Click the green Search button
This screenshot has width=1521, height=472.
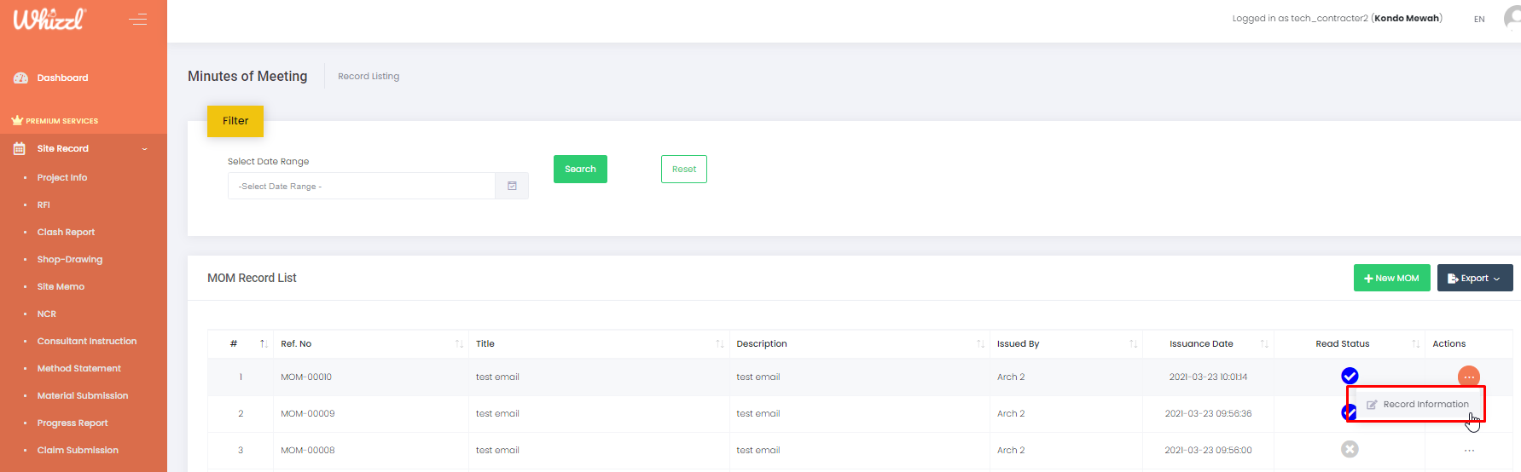[580, 169]
